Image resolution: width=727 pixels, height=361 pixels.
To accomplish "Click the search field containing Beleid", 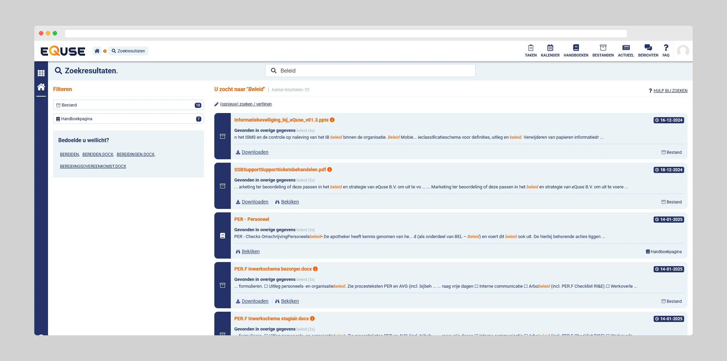I will coord(370,71).
